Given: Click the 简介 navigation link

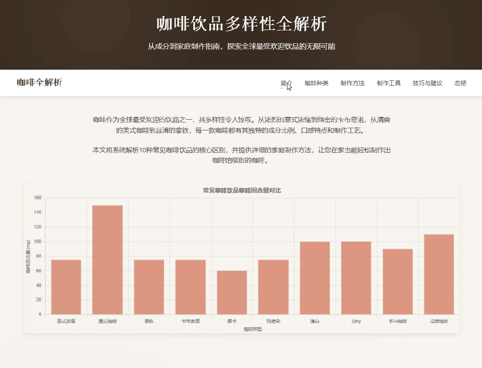Looking at the screenshot, I should 286,83.
